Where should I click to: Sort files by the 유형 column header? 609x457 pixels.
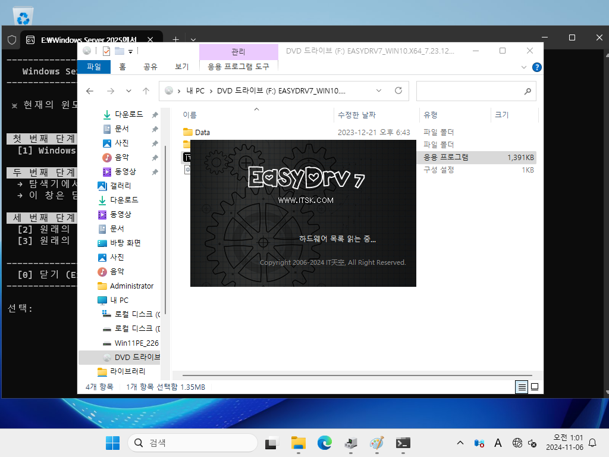[x=431, y=115]
